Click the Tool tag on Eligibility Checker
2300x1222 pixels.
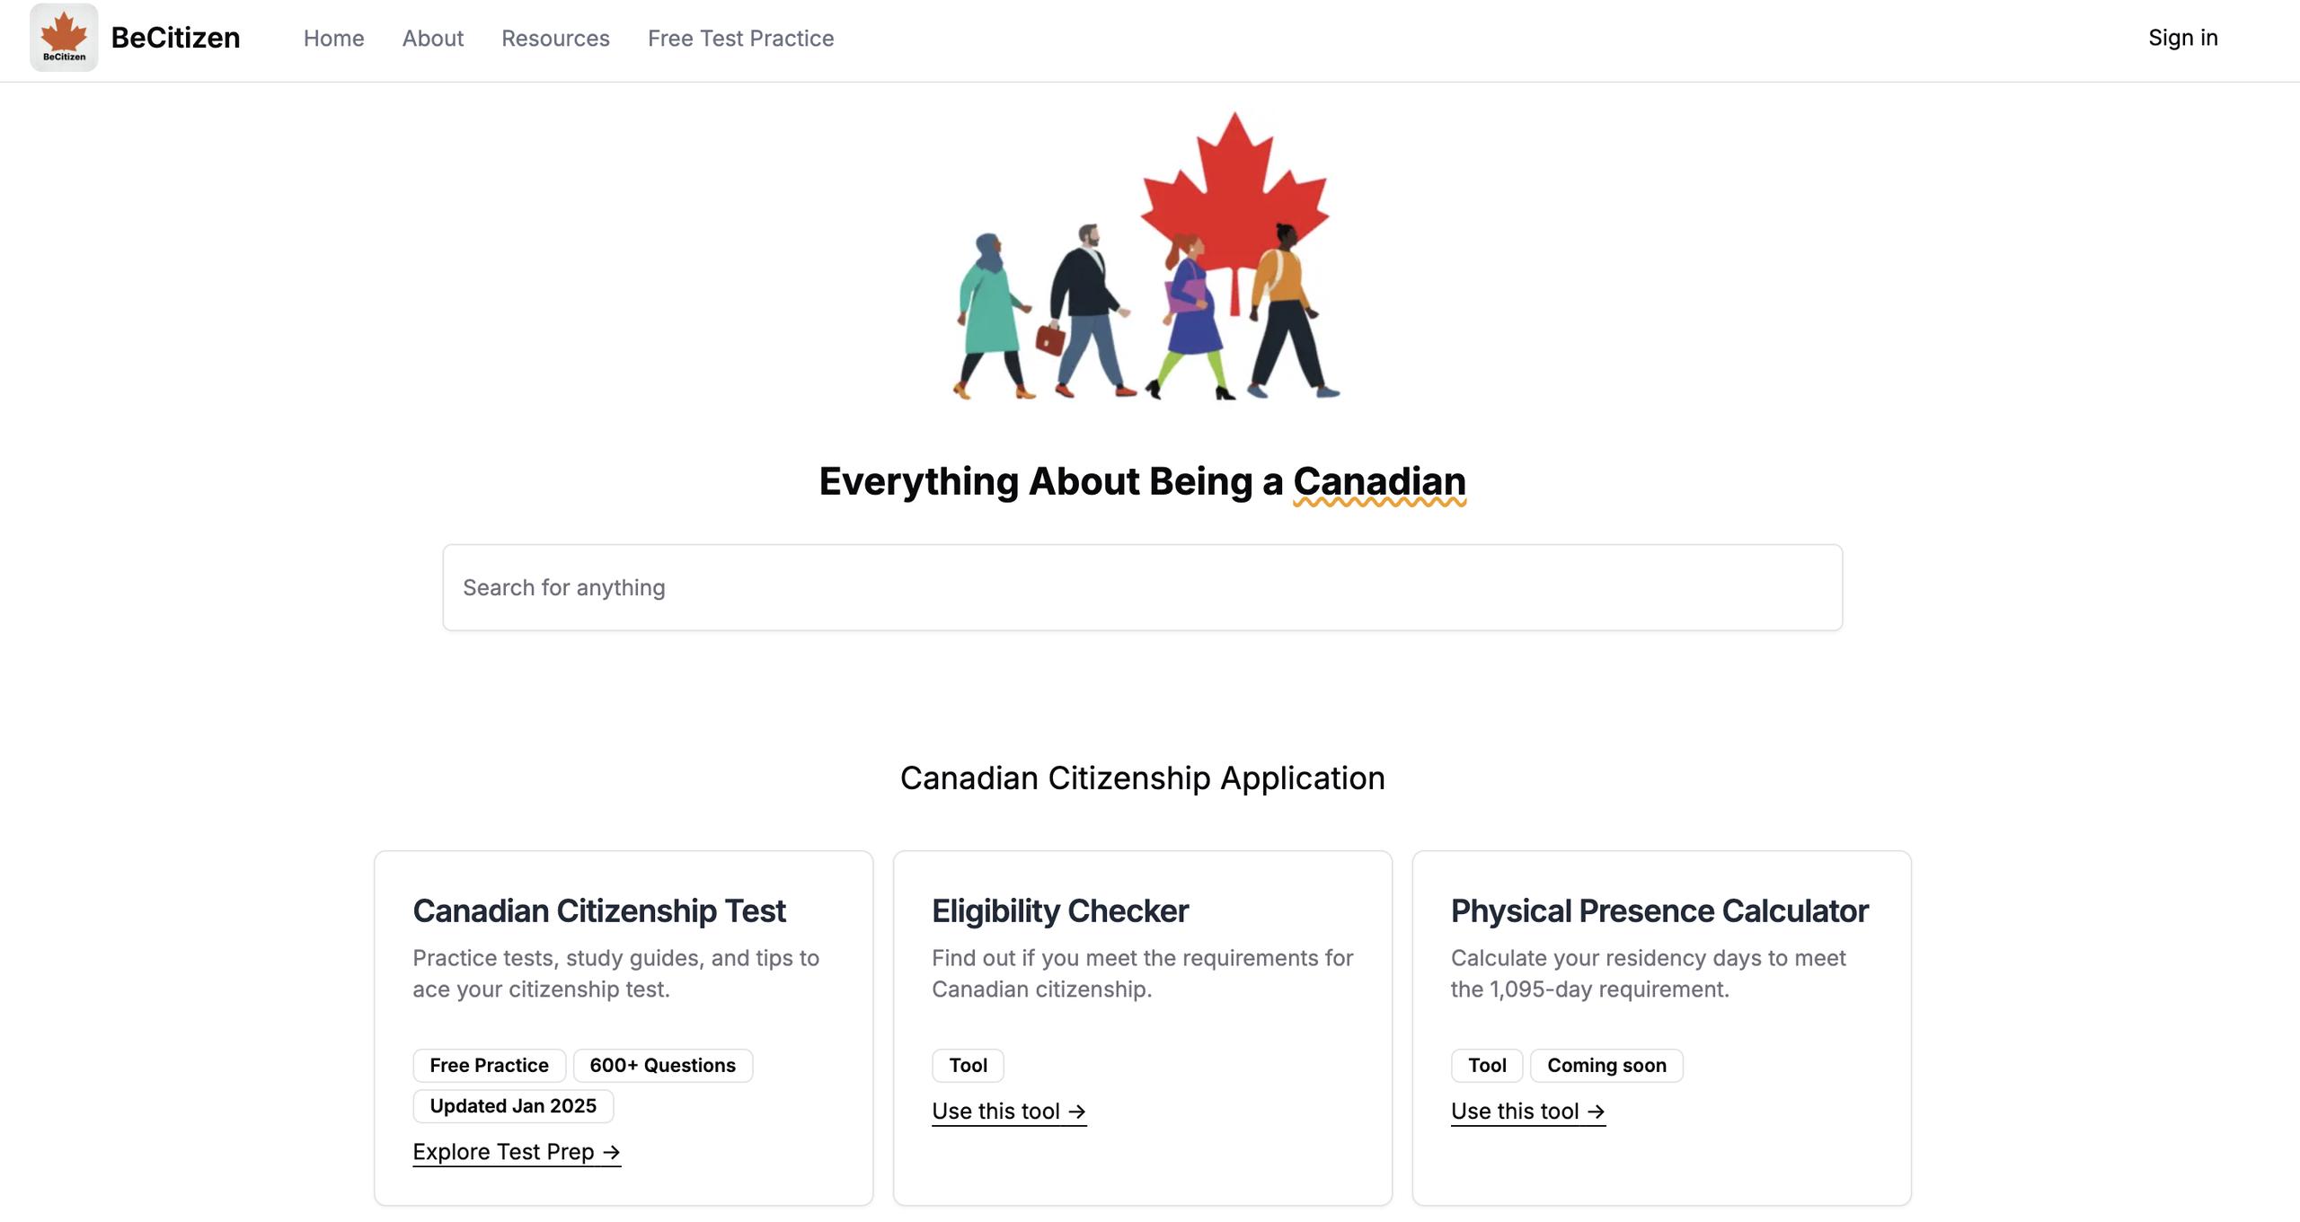968,1065
